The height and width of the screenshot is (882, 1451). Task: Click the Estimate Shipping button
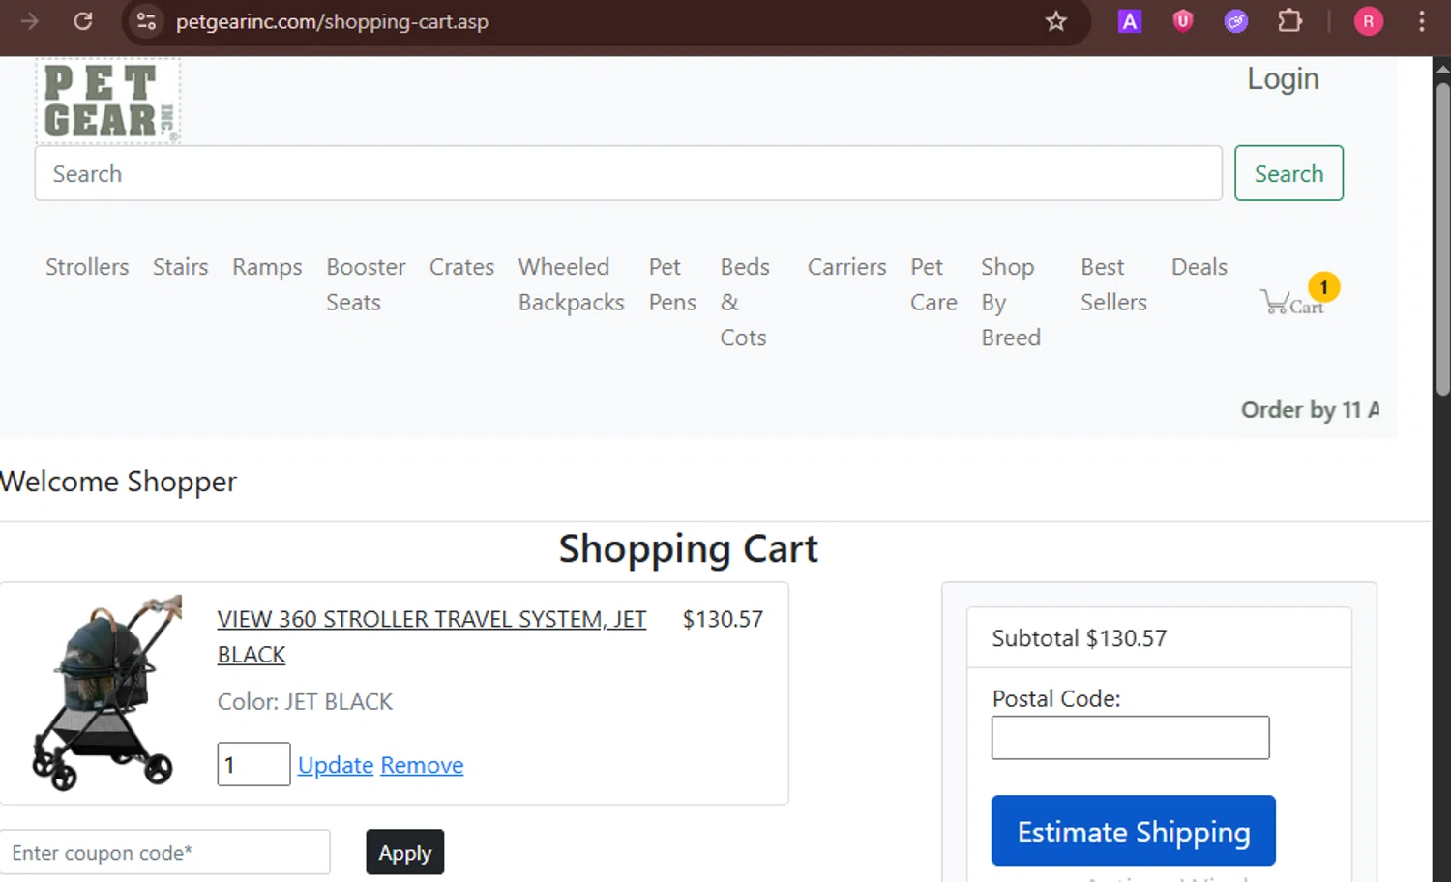tap(1133, 831)
